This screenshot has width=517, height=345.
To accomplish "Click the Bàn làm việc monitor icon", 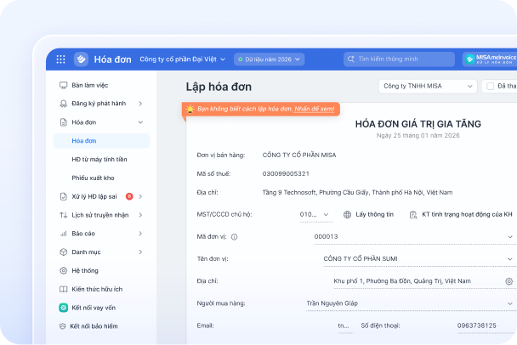I will [x=63, y=86].
